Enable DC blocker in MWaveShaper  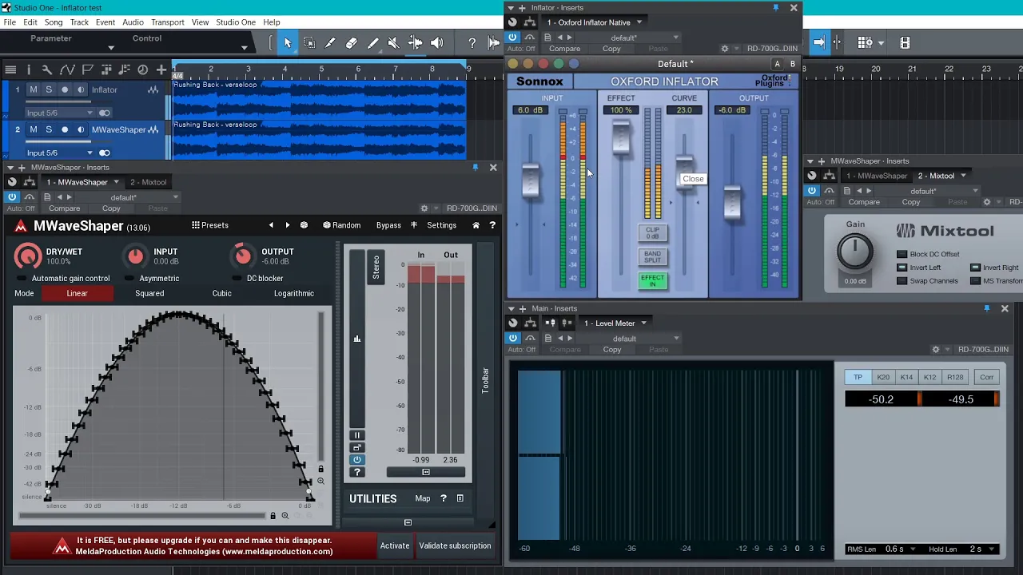(x=237, y=278)
